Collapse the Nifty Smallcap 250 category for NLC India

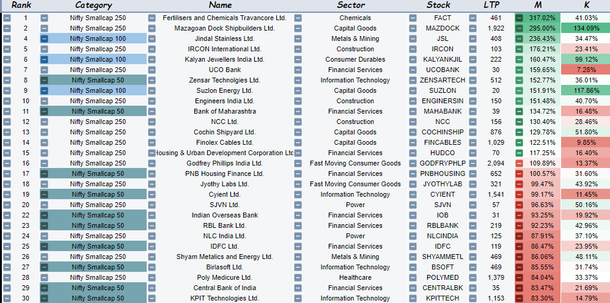pyautogui.click(x=45, y=236)
